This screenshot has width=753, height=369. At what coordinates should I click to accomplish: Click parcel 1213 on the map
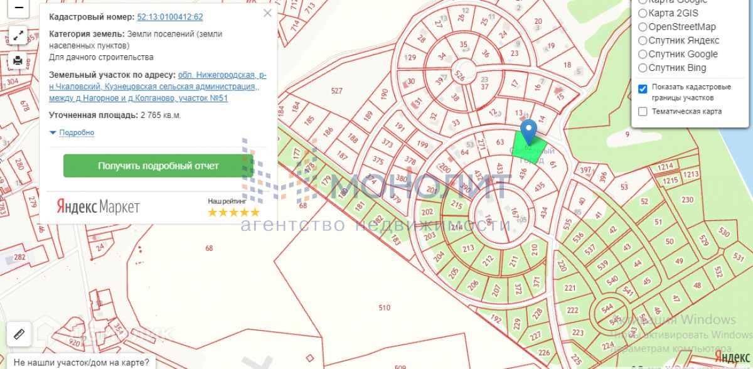click(690, 174)
